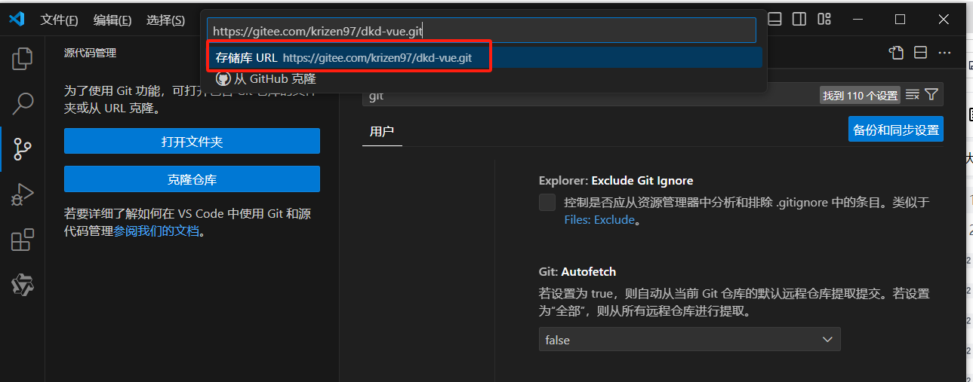Click the lowest activity bar extension icon
The width and height of the screenshot is (973, 382).
[23, 285]
